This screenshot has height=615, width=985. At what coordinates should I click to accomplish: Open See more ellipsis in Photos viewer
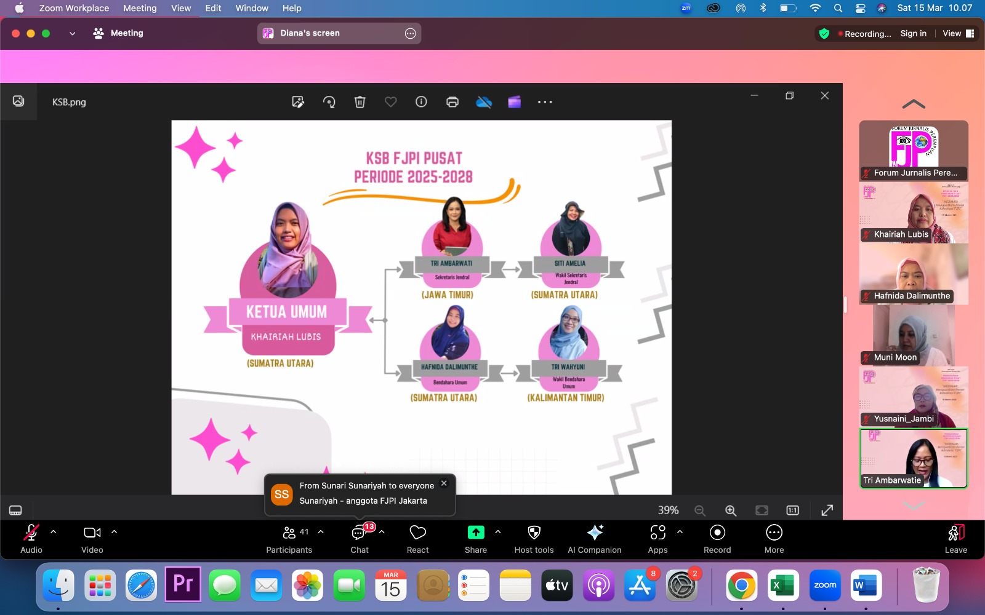545,102
